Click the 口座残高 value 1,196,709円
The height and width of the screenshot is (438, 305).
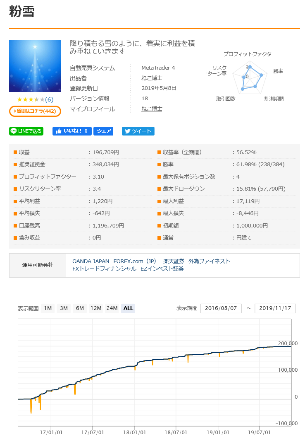(108, 225)
